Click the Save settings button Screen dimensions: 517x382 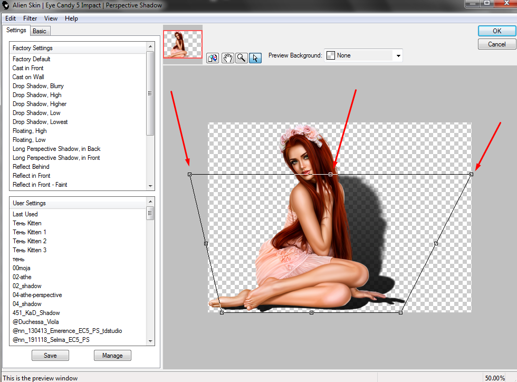(x=50, y=356)
